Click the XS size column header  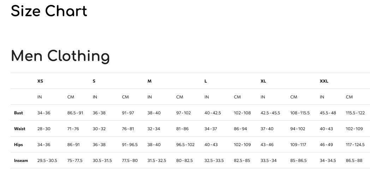tap(40, 81)
